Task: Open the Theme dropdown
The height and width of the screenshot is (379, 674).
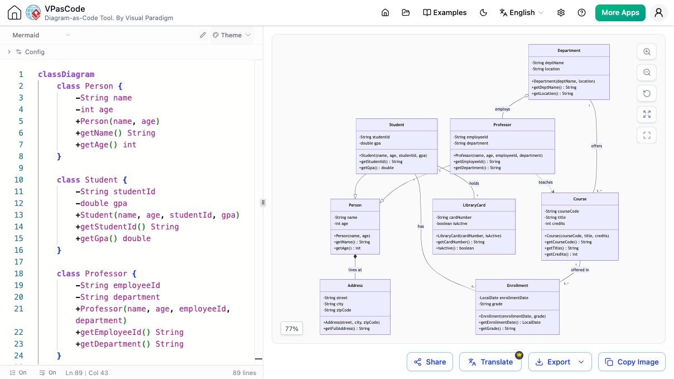Action: point(232,35)
